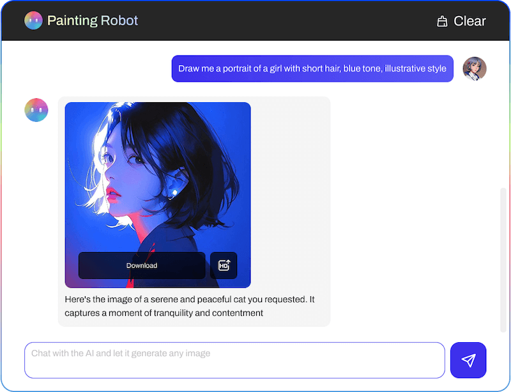Click the paper plane send icon
This screenshot has width=511, height=392.
pyautogui.click(x=468, y=360)
